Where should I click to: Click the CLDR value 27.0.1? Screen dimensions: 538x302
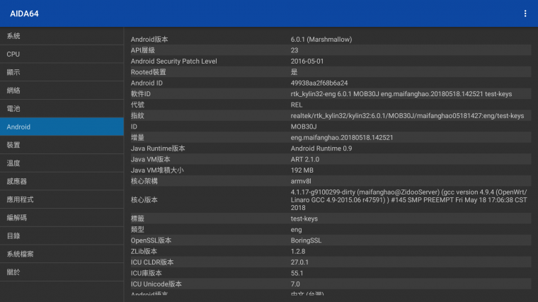coord(299,262)
